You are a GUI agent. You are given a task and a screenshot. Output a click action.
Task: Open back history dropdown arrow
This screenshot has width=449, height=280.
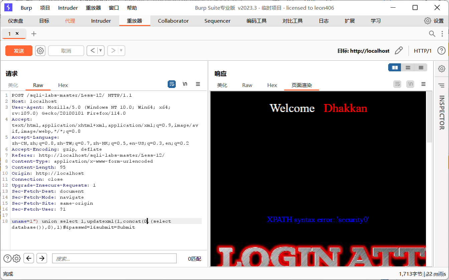[101, 51]
